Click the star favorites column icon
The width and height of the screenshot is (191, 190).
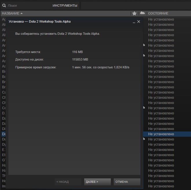coord(134,13)
